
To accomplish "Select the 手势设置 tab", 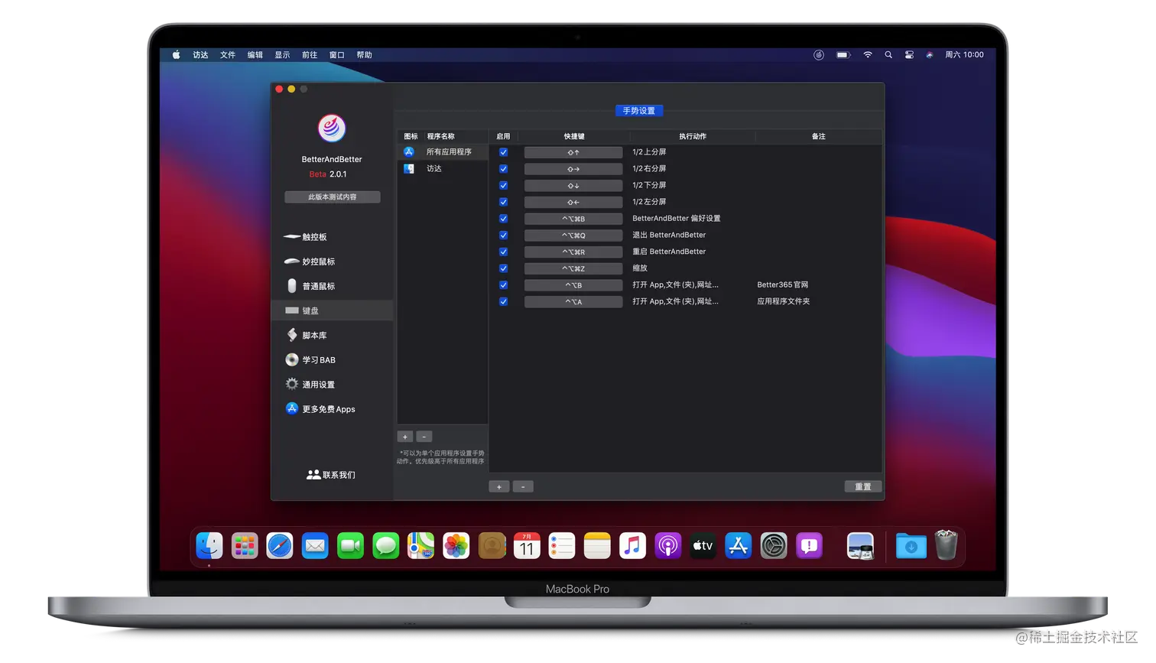I will [639, 111].
